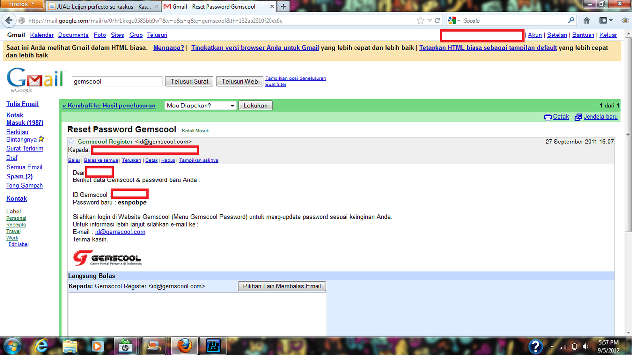Show hidden system tray icons arrow
Screen dimensions: 632x355
coord(551,346)
